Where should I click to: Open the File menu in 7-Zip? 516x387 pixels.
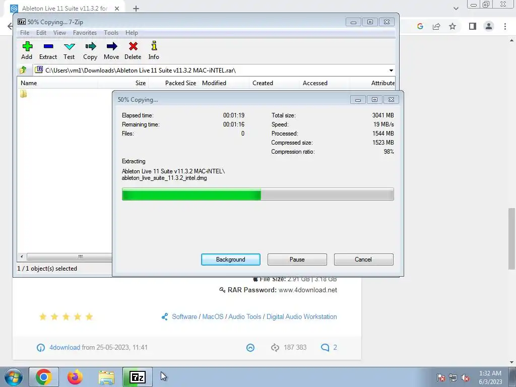pyautogui.click(x=25, y=33)
